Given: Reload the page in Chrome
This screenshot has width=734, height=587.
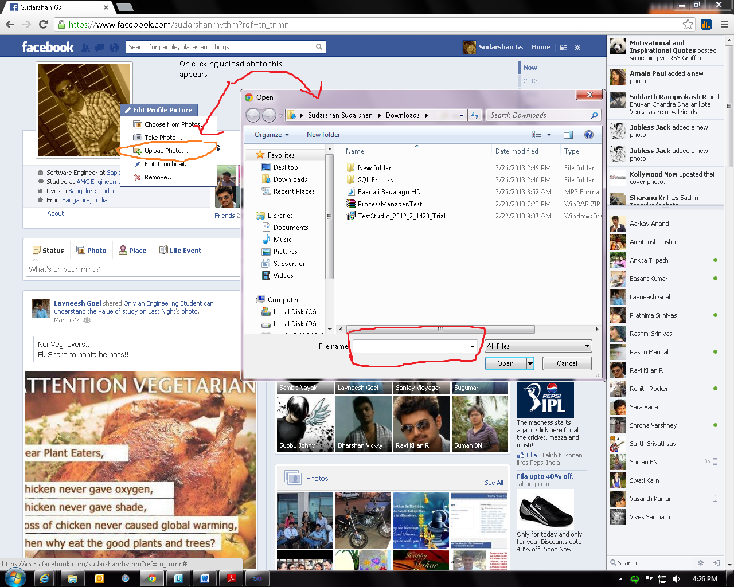Looking at the screenshot, I should click(x=43, y=25).
